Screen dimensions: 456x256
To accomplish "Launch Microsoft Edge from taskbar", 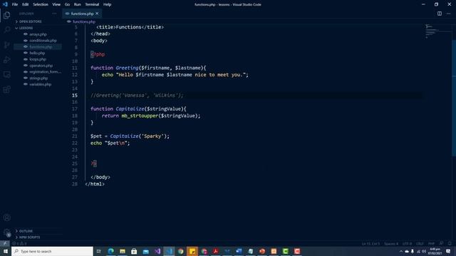I will [x=111, y=251].
